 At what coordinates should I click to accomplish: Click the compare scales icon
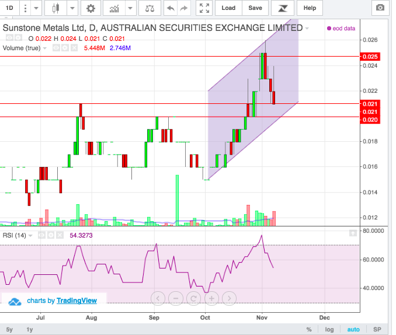[150, 8]
